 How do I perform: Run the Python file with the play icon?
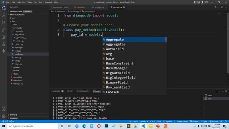pos(215,7)
